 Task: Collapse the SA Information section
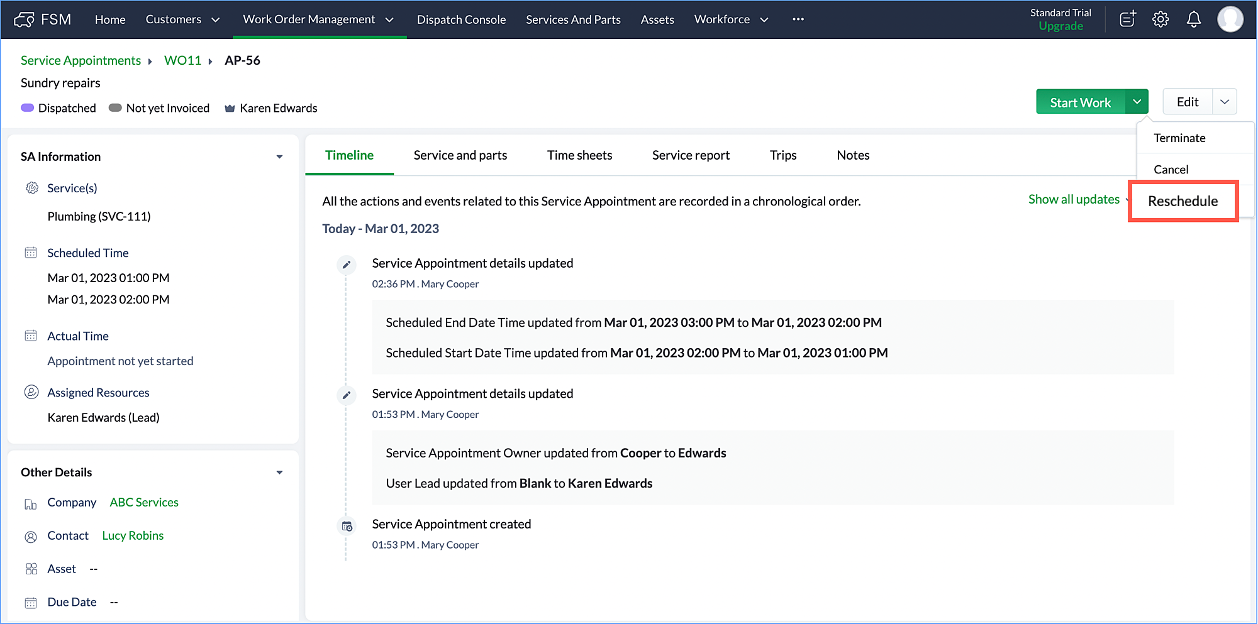[x=279, y=156]
